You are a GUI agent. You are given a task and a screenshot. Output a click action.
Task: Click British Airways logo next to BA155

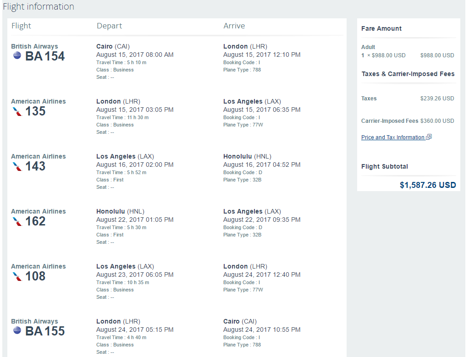[17, 331]
